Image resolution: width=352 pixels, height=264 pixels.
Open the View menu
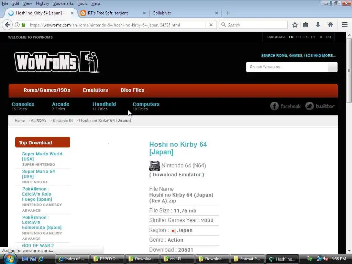[x=27, y=3]
